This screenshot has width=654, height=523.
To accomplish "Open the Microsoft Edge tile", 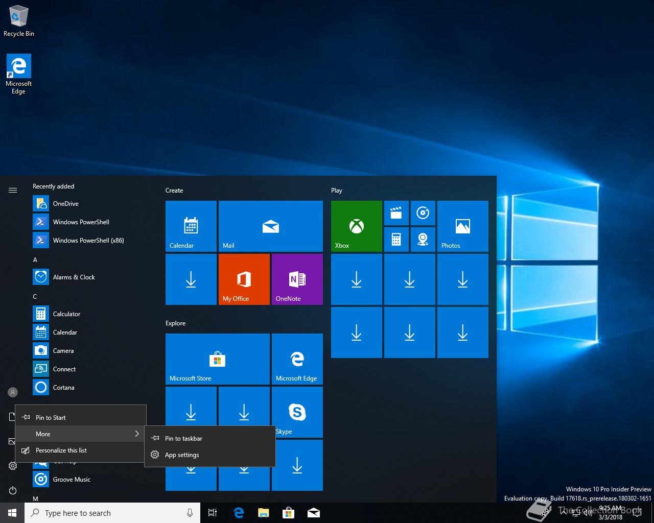I will (297, 359).
